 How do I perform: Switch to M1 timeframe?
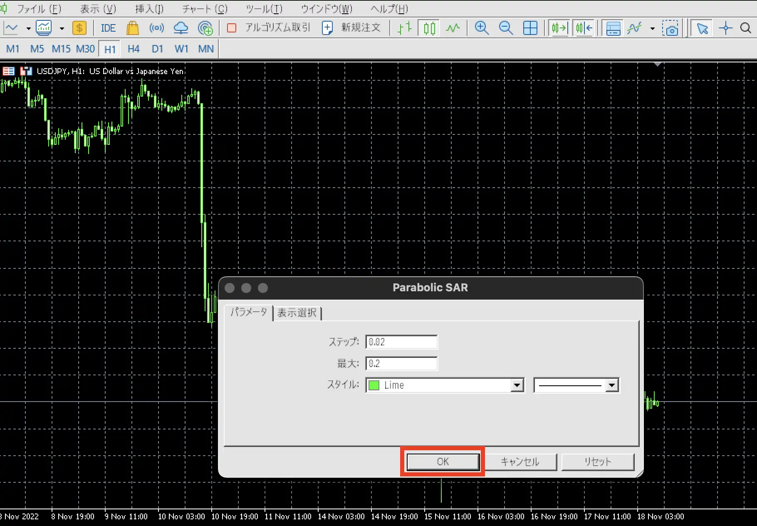(x=13, y=49)
